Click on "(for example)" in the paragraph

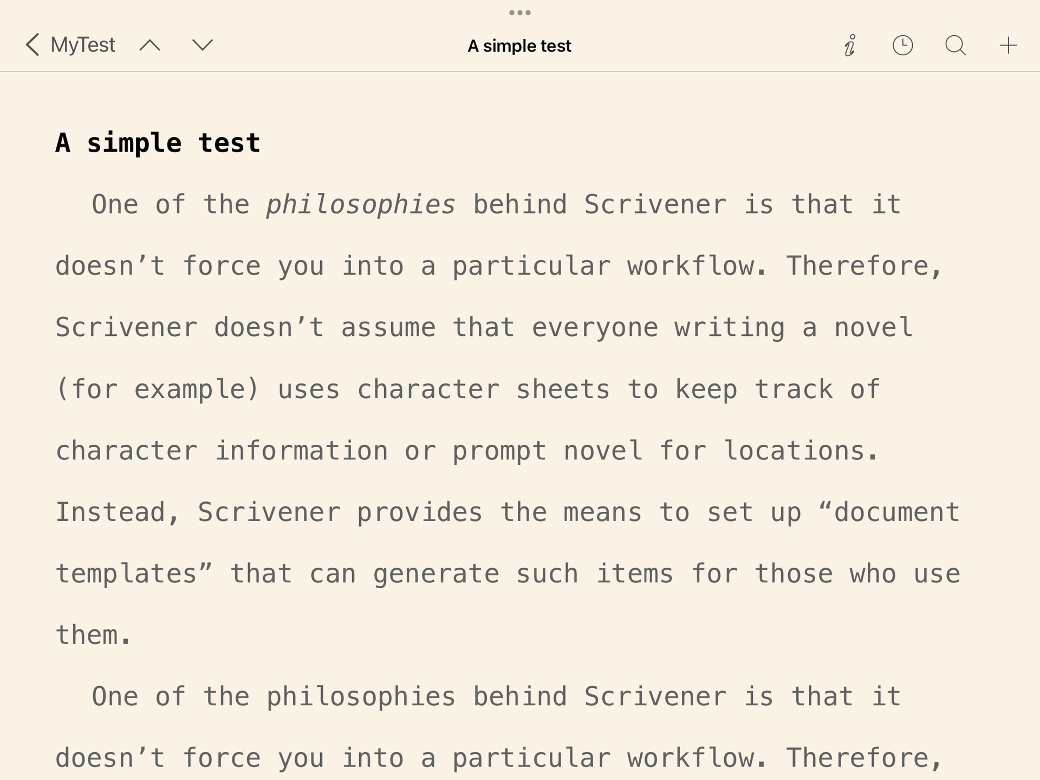(158, 389)
